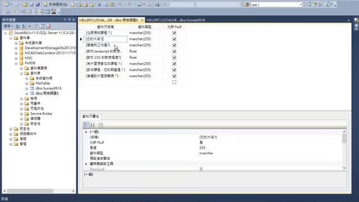Click the Cut scissors icon
Viewport: 359px width, 202px height.
coord(99,4)
